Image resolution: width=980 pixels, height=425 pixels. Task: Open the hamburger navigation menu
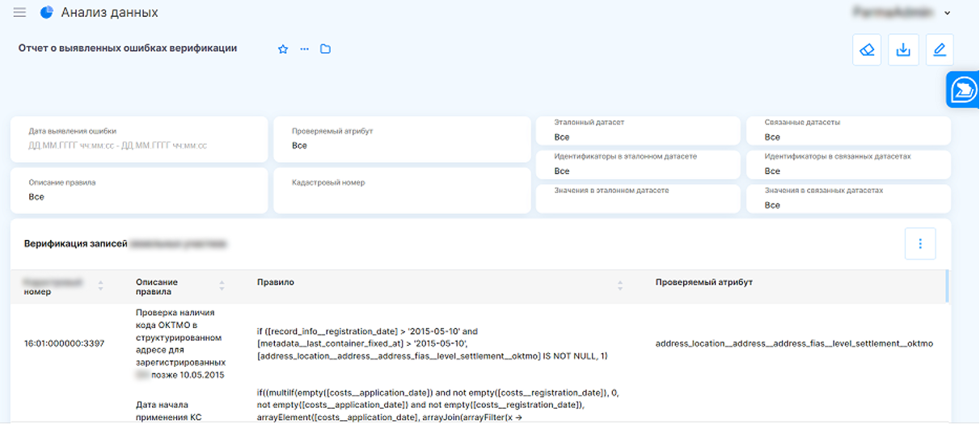[x=20, y=13]
